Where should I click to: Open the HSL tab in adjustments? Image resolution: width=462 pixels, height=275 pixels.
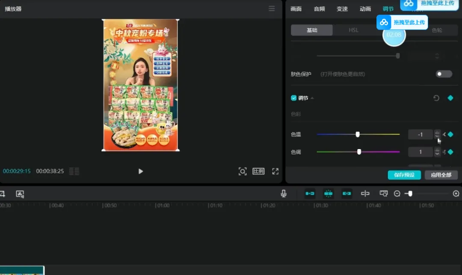pos(354,30)
